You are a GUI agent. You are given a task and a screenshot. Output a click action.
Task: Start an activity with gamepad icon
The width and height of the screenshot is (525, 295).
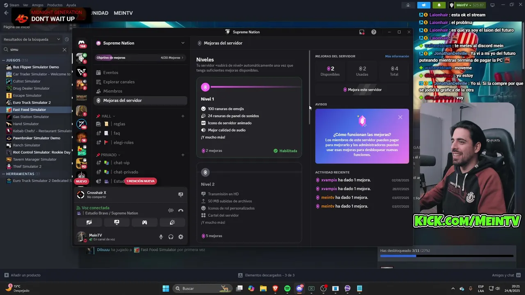point(144,222)
